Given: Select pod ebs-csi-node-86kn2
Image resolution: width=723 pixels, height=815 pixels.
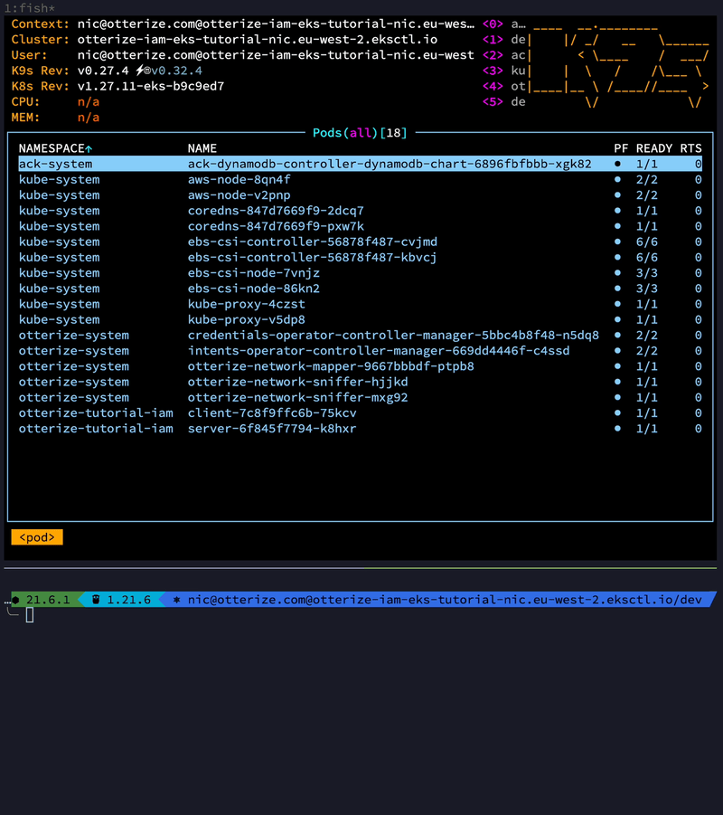Looking at the screenshot, I should tap(360, 289).
